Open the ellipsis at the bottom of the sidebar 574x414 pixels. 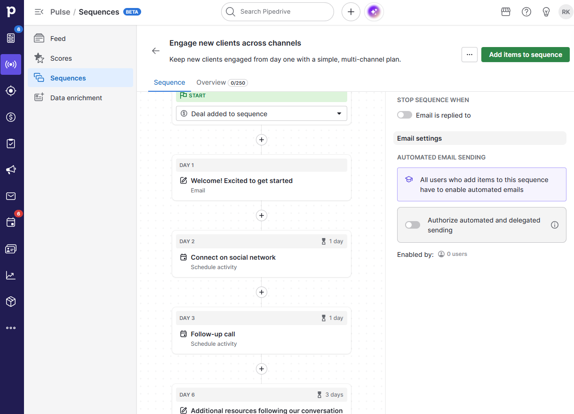(x=11, y=328)
